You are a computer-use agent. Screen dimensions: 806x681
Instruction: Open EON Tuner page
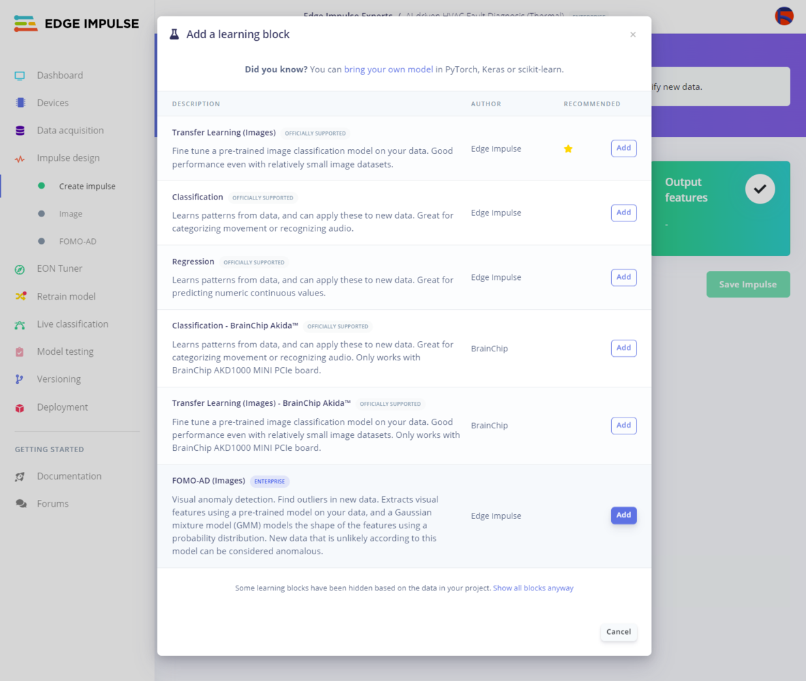(x=59, y=269)
